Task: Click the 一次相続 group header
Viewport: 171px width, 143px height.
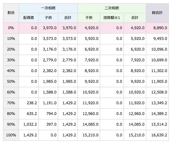Action: [48, 8]
